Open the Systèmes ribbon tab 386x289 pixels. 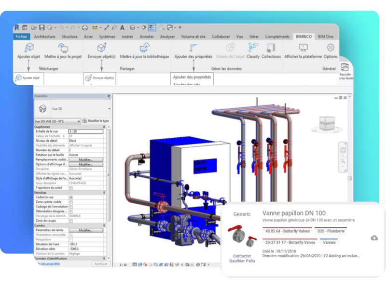(108, 37)
